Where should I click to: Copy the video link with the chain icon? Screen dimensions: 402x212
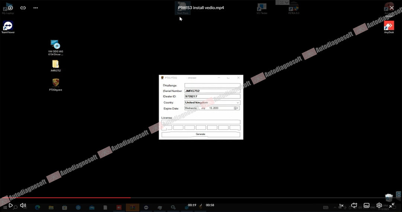click(23, 8)
